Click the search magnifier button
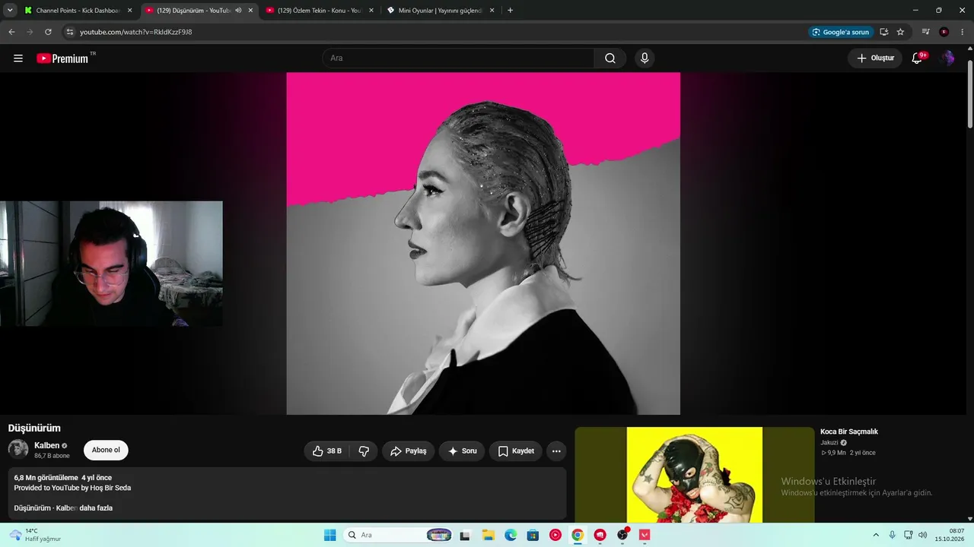Image resolution: width=974 pixels, height=547 pixels. click(x=610, y=58)
